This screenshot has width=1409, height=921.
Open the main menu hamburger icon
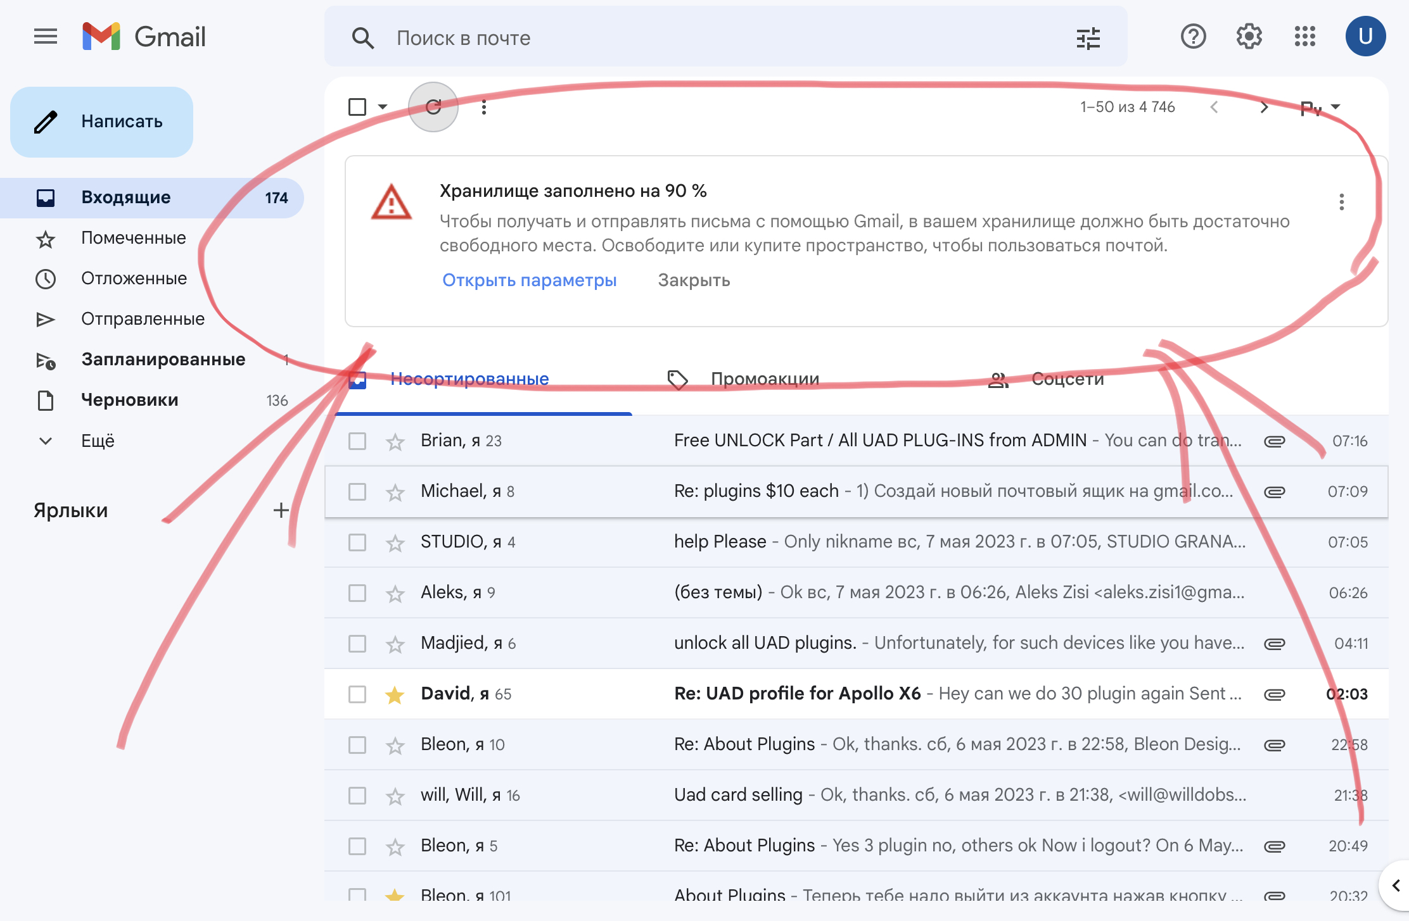[46, 37]
